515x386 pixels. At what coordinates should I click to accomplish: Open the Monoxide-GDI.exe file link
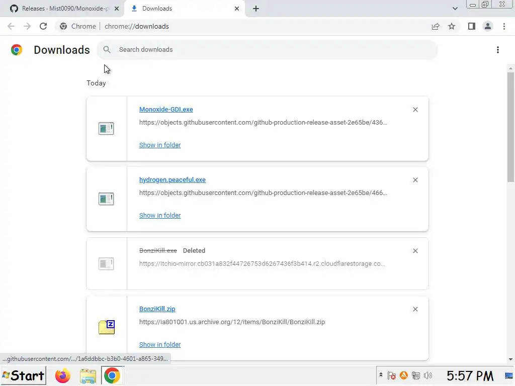166,109
